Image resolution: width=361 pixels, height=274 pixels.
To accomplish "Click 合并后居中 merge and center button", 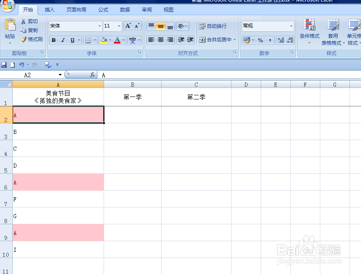I will tap(215, 40).
